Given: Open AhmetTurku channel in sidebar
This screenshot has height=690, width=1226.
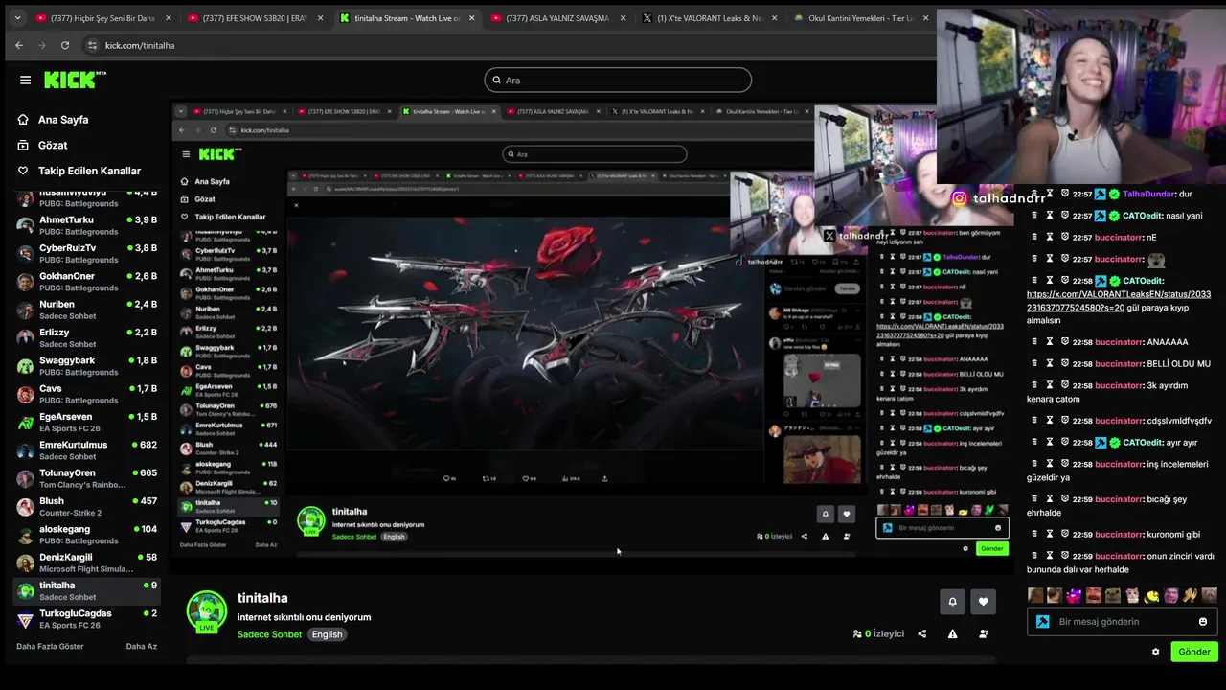Looking at the screenshot, I should click(x=86, y=225).
